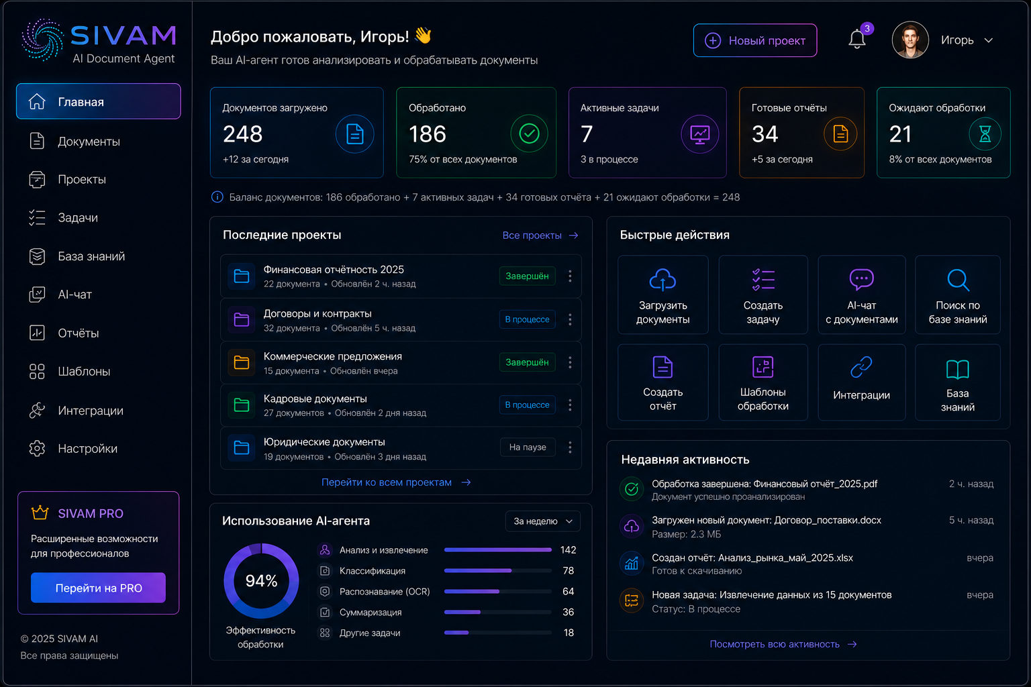
Task: Click the user avatar photo
Action: pyautogui.click(x=910, y=40)
